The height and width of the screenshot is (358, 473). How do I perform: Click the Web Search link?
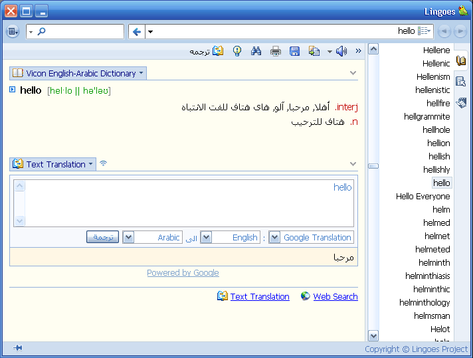335,296
